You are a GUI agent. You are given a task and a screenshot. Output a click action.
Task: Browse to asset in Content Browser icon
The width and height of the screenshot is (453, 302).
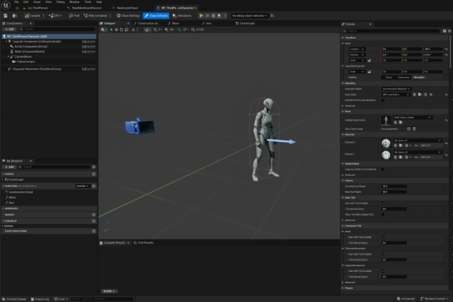(x=14, y=16)
